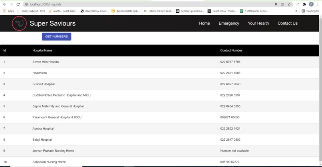
Task: Click contact number 022 6767 6766
Action: (x=230, y=62)
